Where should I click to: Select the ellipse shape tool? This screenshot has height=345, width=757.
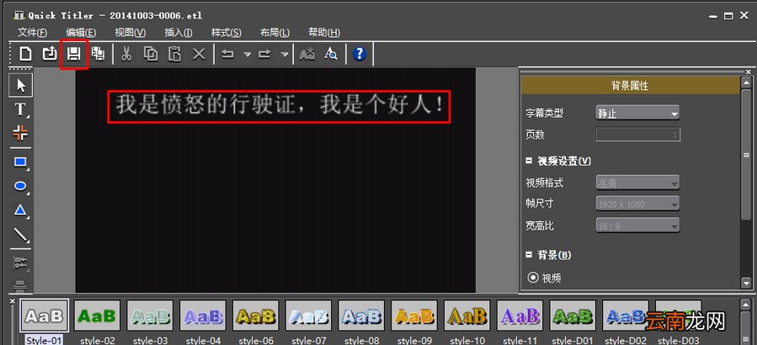pyautogui.click(x=21, y=187)
